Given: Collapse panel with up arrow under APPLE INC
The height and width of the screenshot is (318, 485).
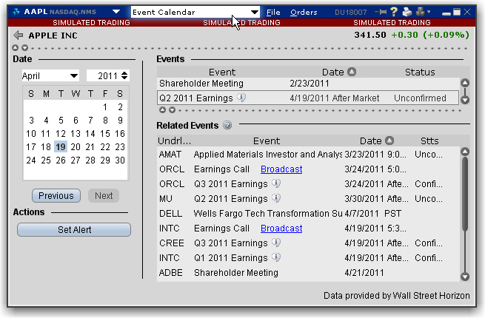Looking at the screenshot, I should (15, 47).
